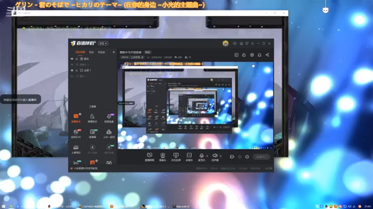
Task: Click the clock icon beside the gear
Action: point(240,157)
